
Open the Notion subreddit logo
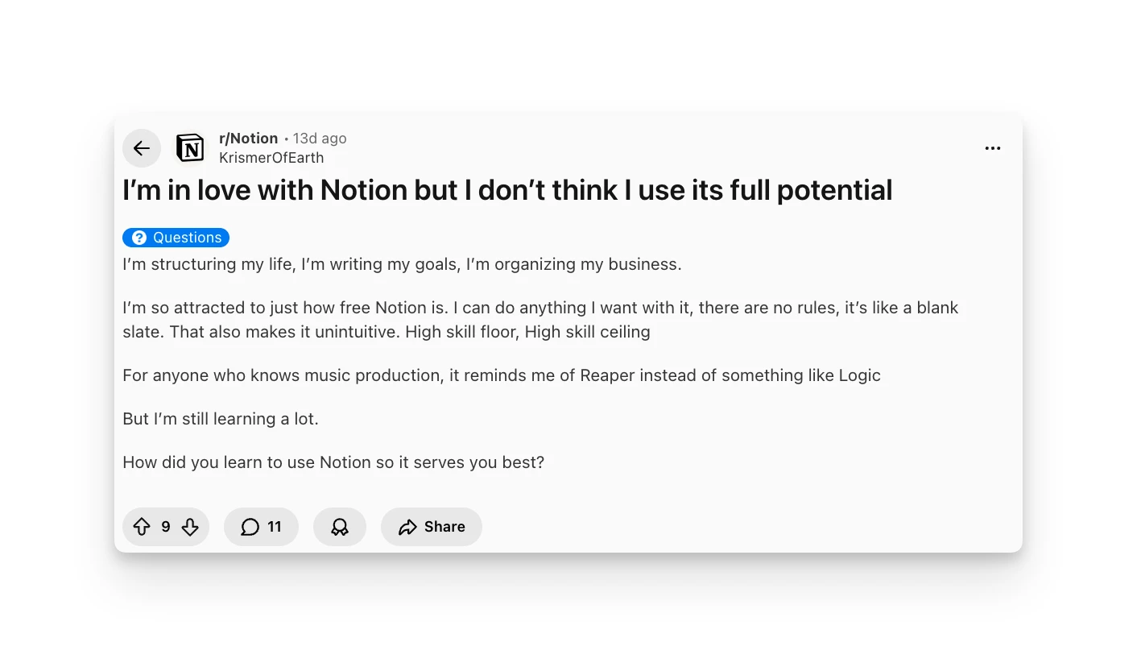click(x=190, y=148)
